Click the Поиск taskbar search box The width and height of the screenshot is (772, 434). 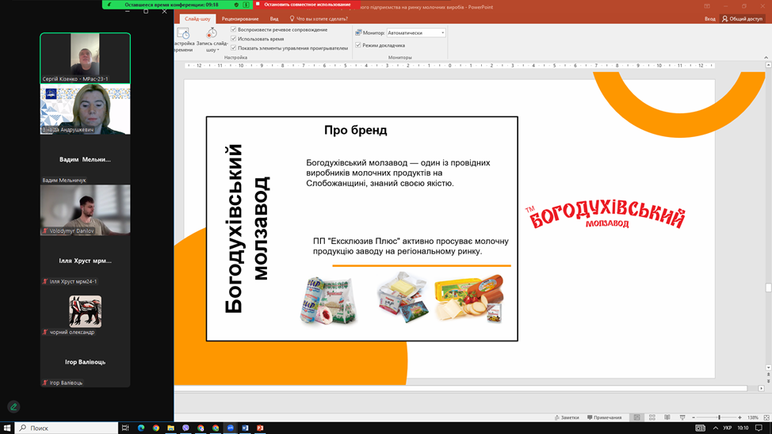pos(67,428)
